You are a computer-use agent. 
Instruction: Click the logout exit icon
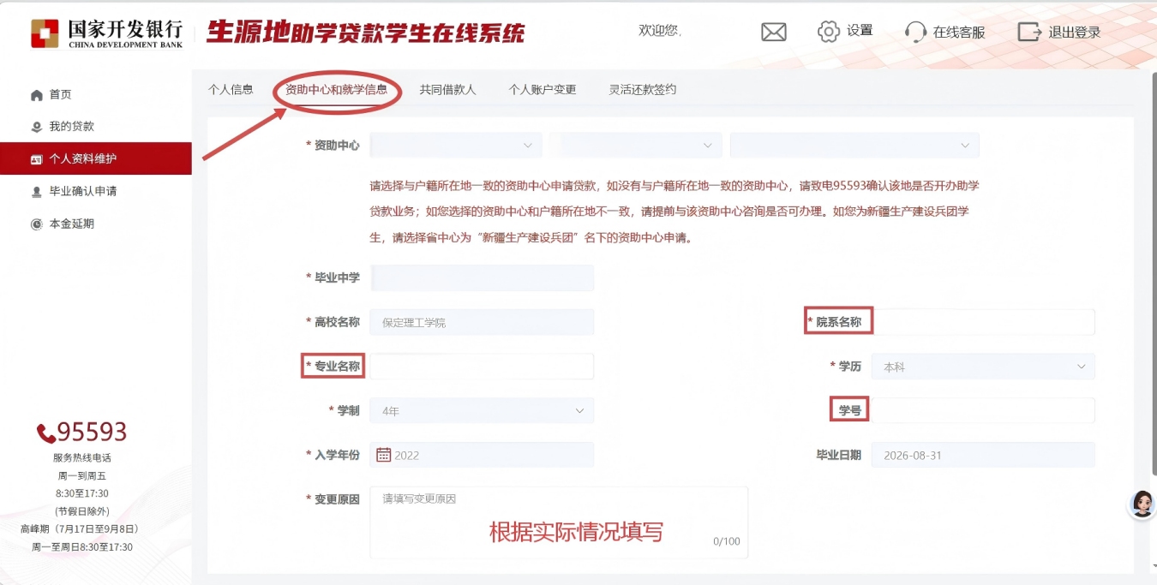(1029, 32)
